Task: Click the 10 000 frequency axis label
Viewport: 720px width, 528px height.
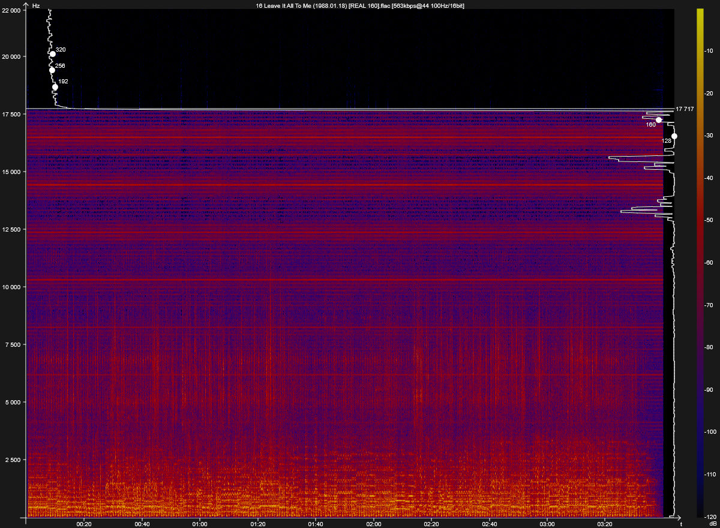Action: pyautogui.click(x=12, y=287)
